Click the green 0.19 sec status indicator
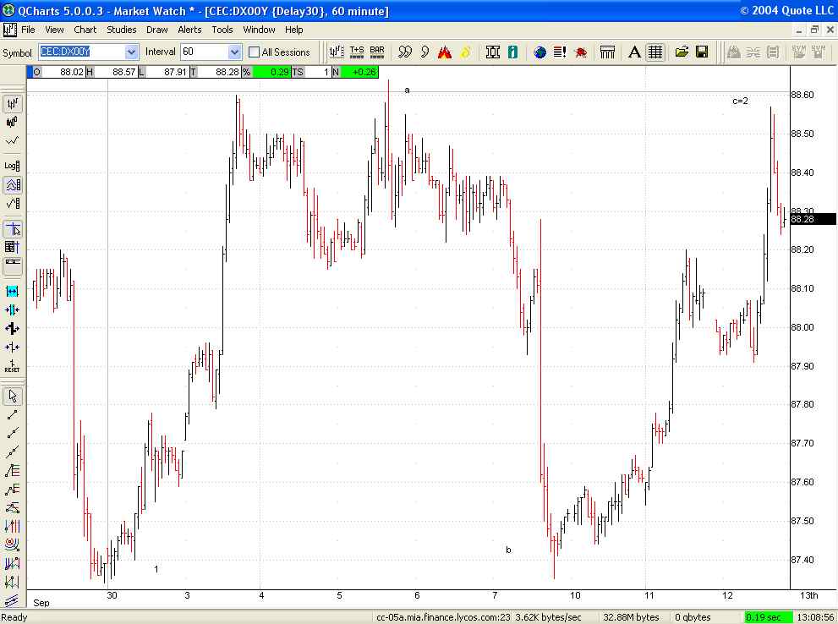This screenshot has width=838, height=624. coord(768,617)
